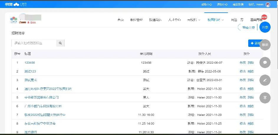Click the Helen user avatar icon
Screen dimensions: 278x135
pos(268,4)
